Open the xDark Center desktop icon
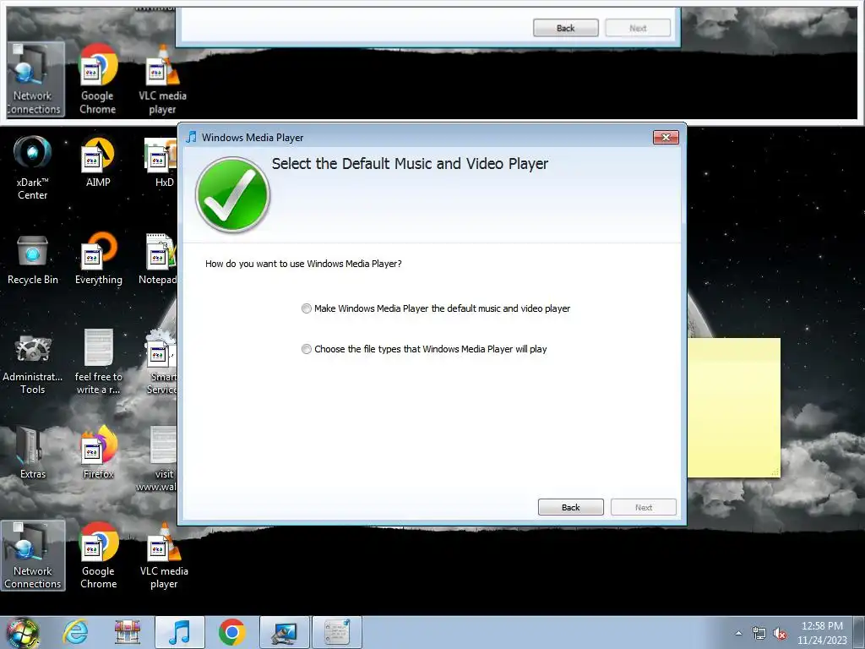The image size is (865, 649). 32,167
